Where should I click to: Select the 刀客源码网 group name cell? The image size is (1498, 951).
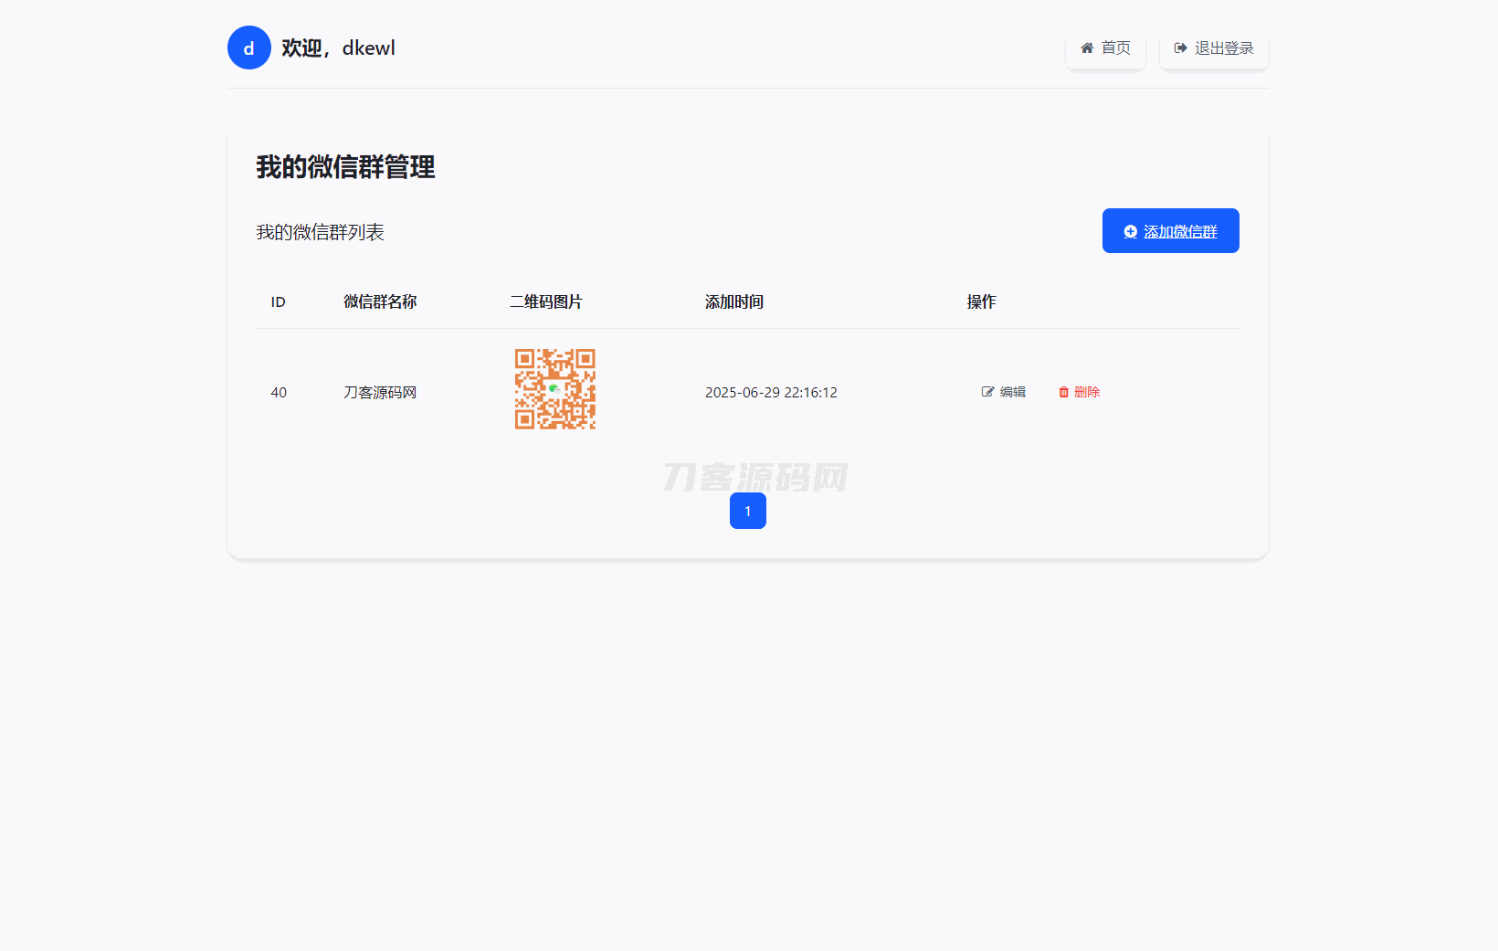click(380, 393)
